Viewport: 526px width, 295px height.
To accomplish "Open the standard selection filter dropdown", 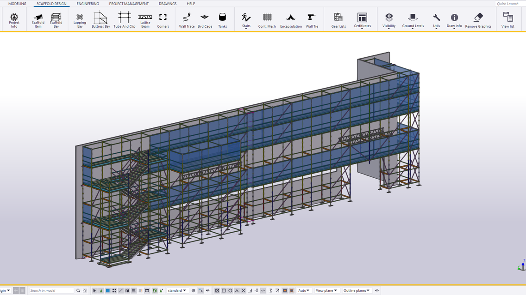I will [x=177, y=290].
